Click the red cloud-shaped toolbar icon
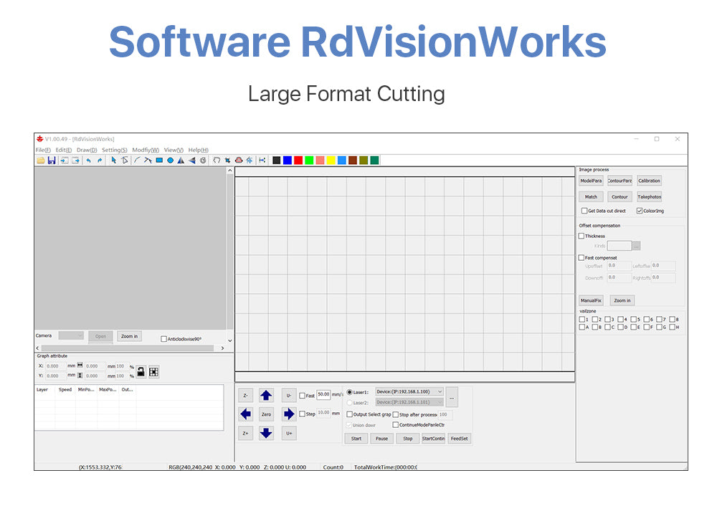 239,161
